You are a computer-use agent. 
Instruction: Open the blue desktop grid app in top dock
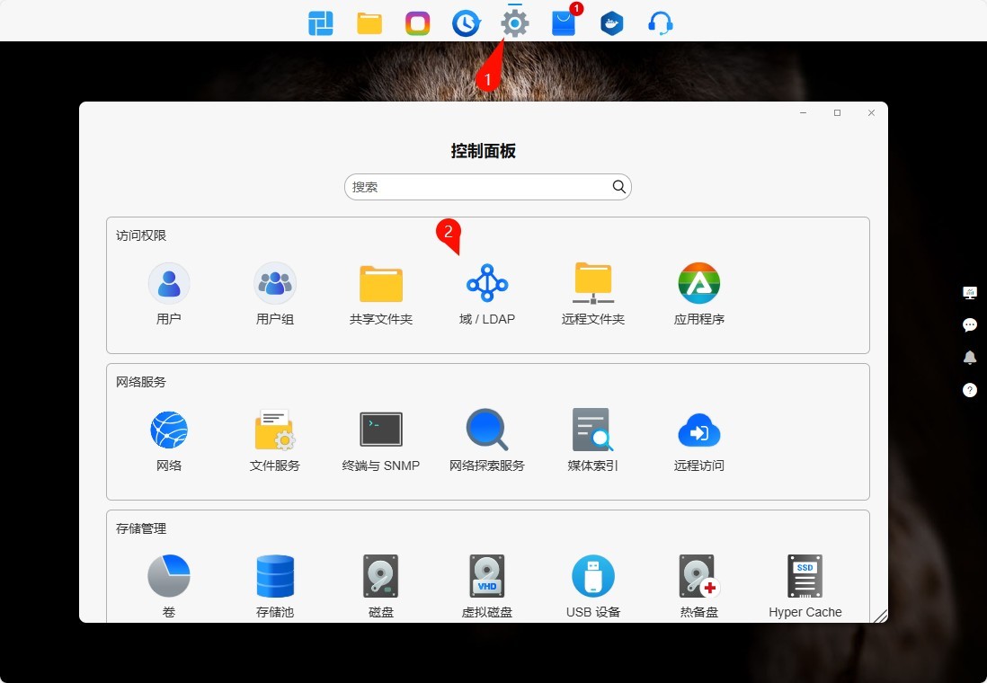coord(320,23)
